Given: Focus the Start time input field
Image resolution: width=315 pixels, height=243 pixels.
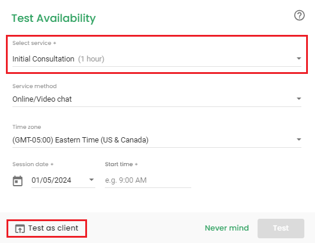Looking at the screenshot, I should tap(148, 180).
